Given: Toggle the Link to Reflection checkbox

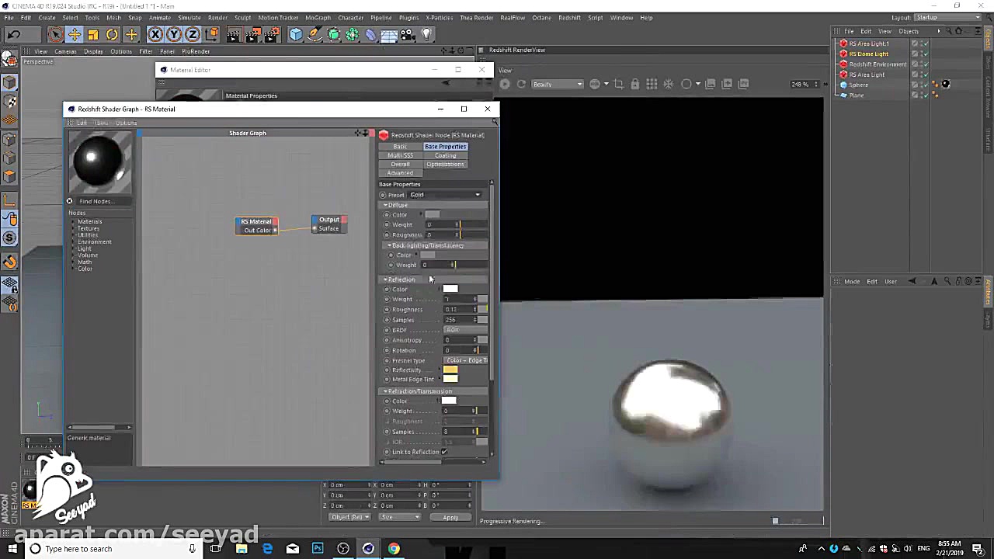Looking at the screenshot, I should (x=444, y=452).
